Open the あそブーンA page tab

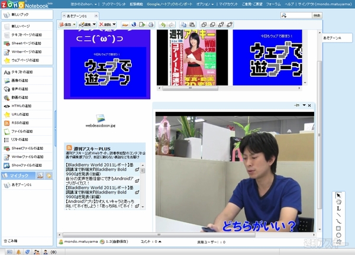pyautogui.click(x=337, y=38)
